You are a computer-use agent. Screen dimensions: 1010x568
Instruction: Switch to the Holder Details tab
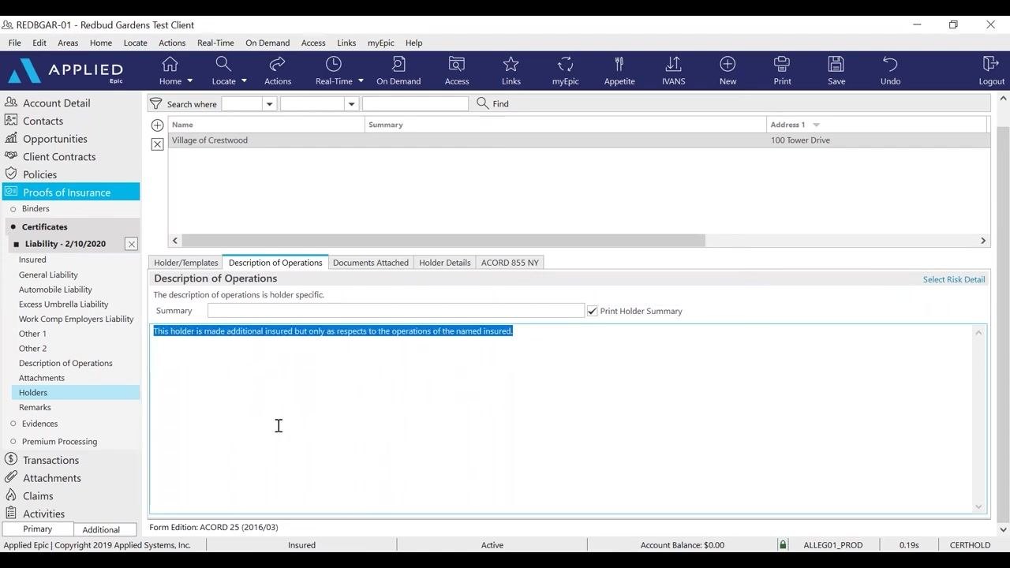pyautogui.click(x=445, y=263)
